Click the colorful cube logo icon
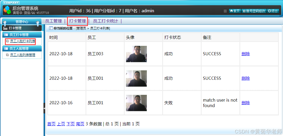This screenshot has width=283, height=136. click(7, 10)
